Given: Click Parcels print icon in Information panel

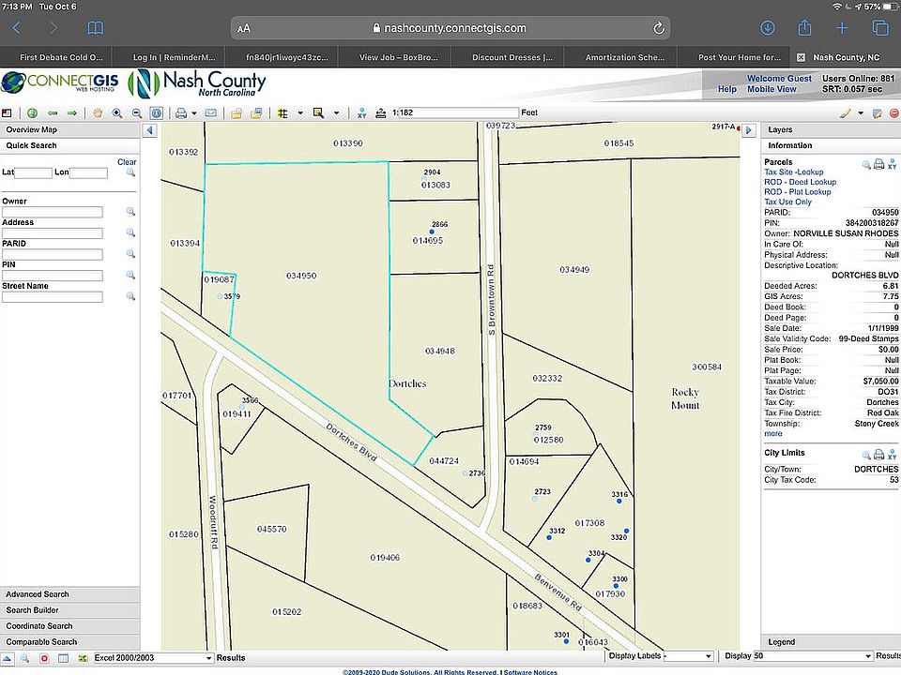Looking at the screenshot, I should pos(879,165).
